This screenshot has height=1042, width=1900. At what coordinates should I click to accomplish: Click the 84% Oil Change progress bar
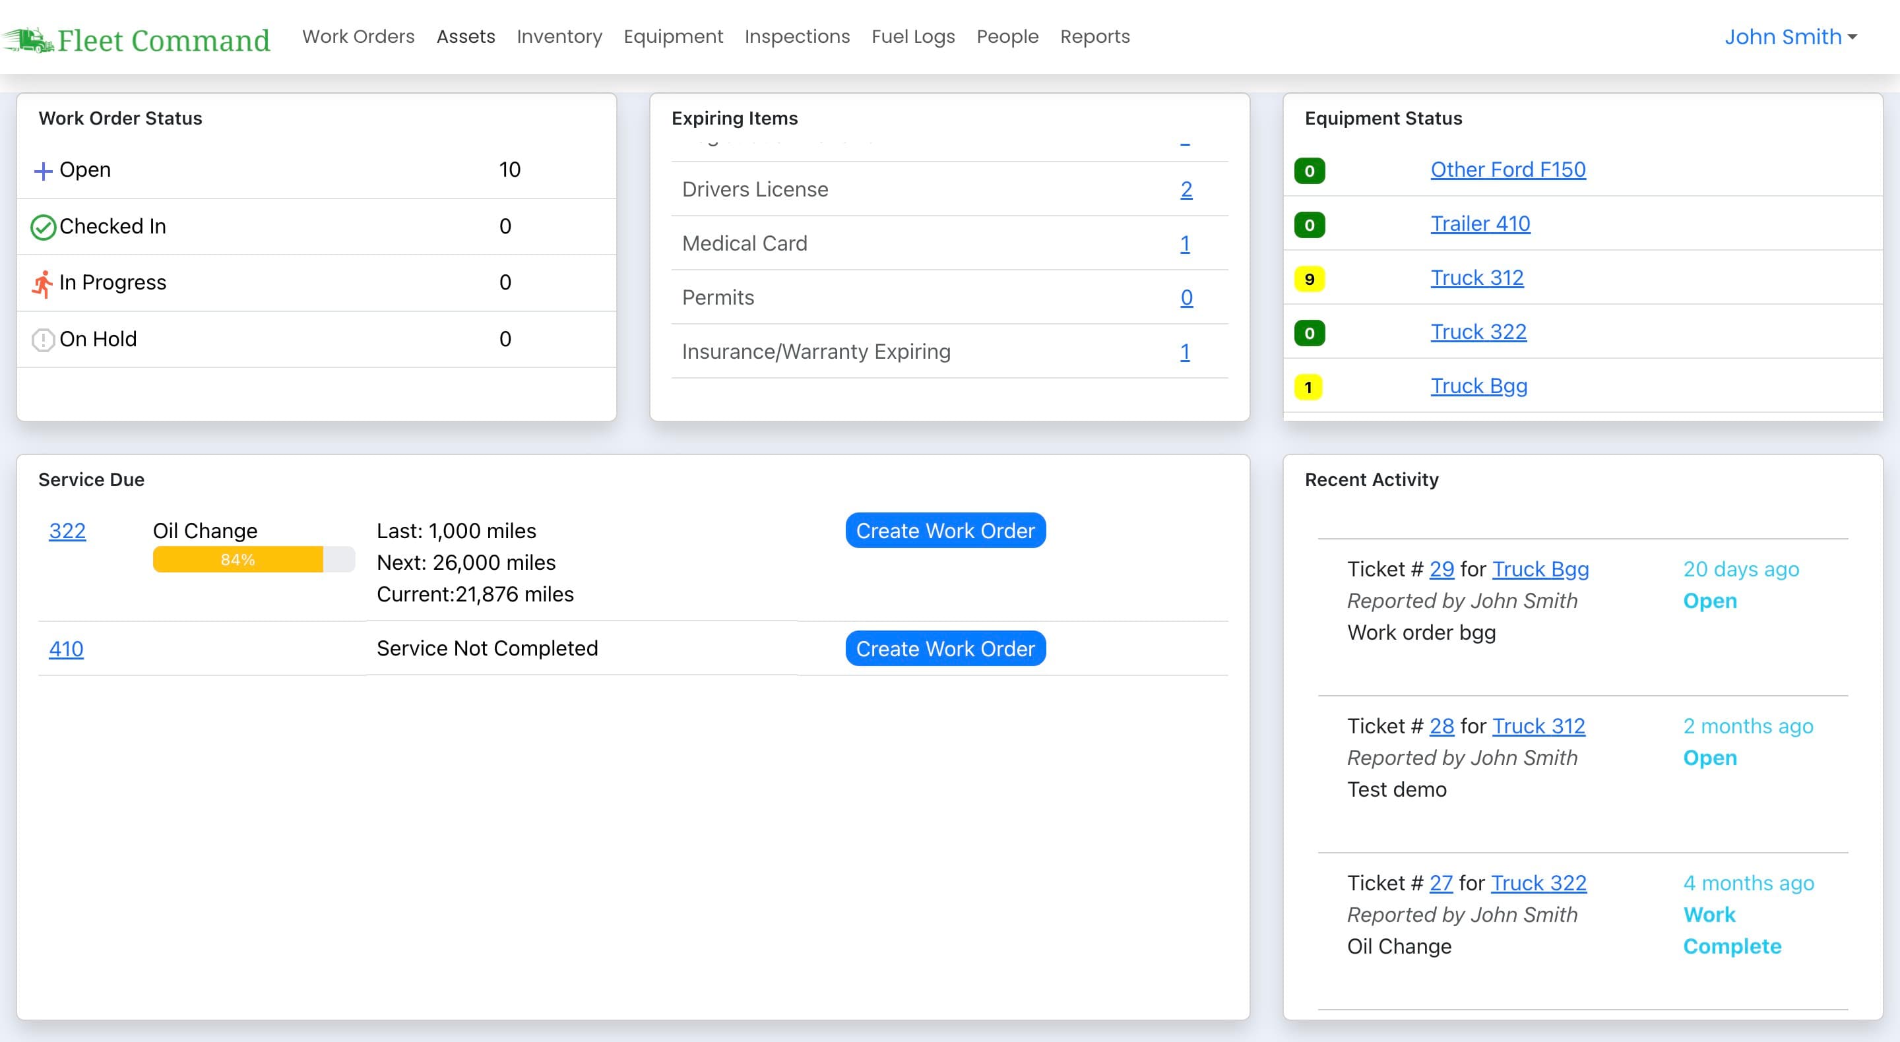coord(254,560)
